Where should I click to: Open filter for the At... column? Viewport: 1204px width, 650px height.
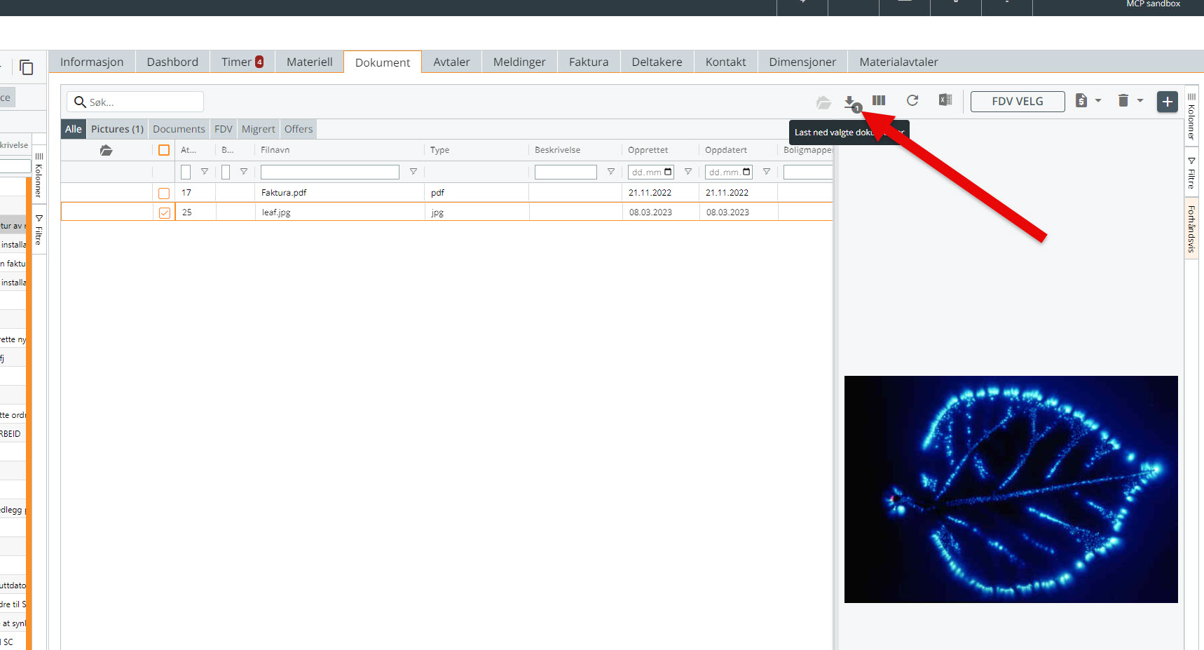(205, 172)
